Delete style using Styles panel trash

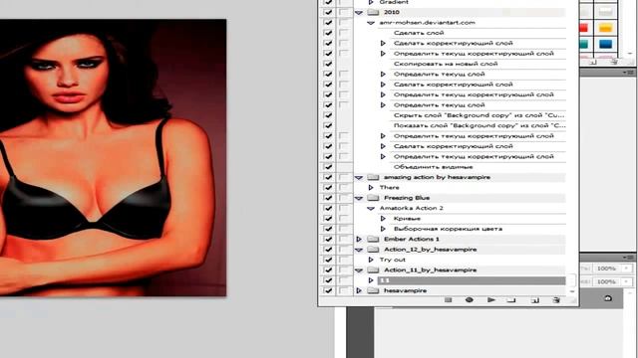point(614,62)
